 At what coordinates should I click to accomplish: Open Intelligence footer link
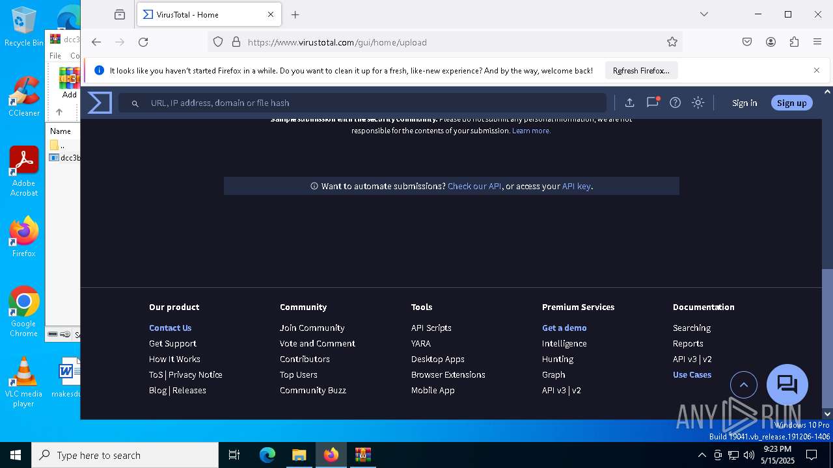coord(564,343)
